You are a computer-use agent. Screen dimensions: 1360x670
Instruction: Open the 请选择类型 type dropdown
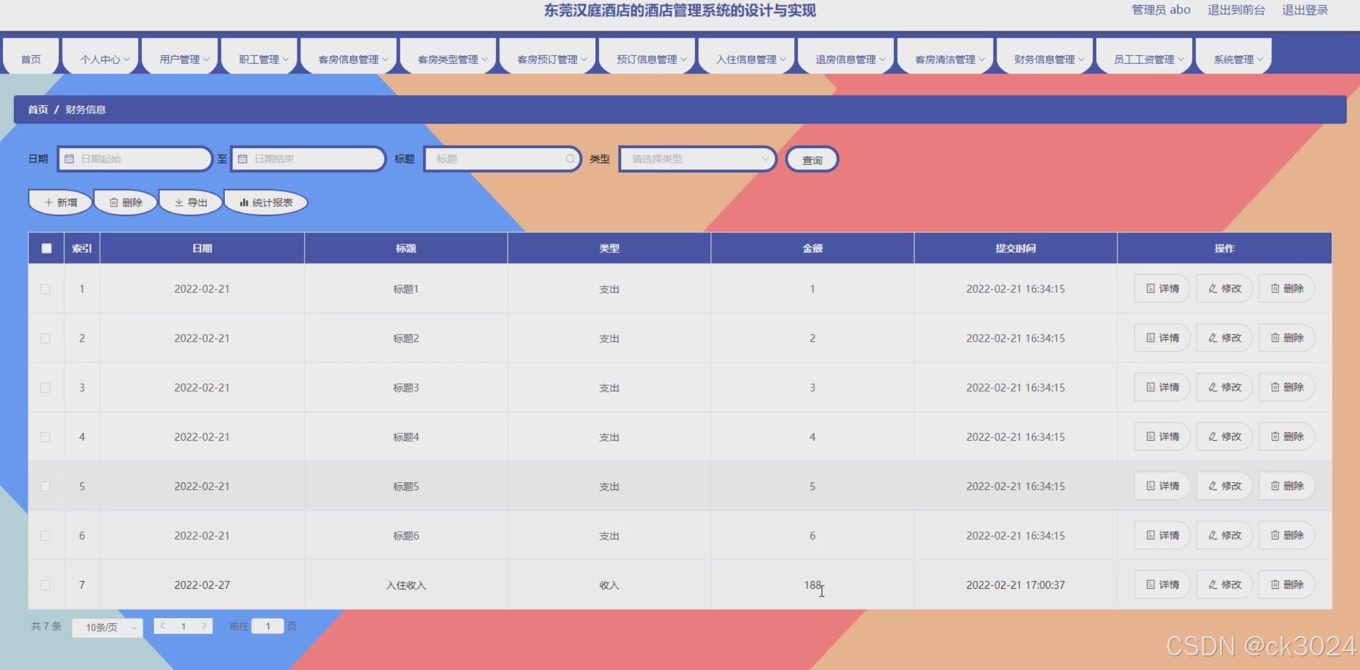[x=698, y=159]
